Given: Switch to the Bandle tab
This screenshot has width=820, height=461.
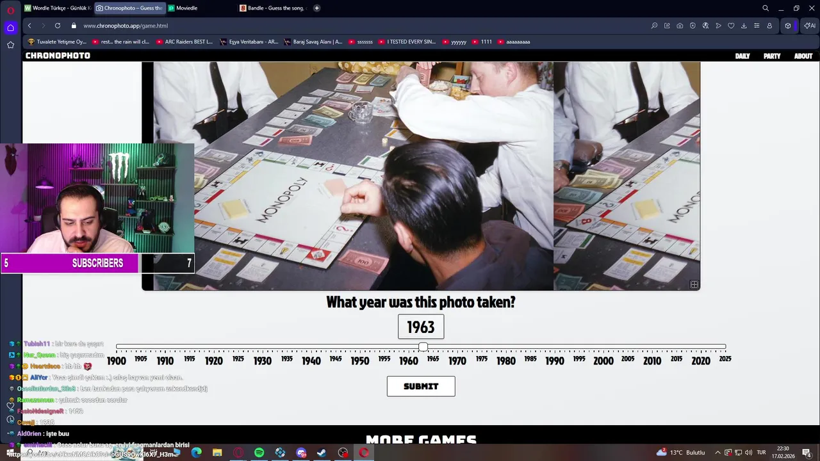Looking at the screenshot, I should point(273,8).
